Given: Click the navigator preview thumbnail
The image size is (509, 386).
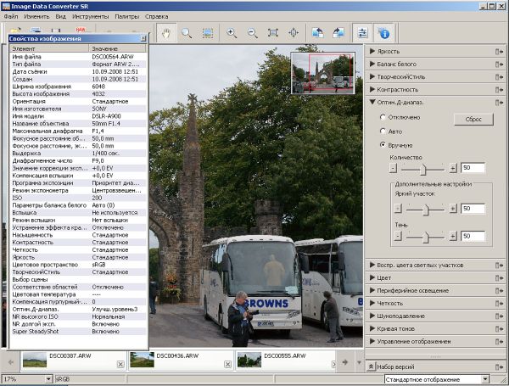Looking at the screenshot, I should click(x=322, y=73).
